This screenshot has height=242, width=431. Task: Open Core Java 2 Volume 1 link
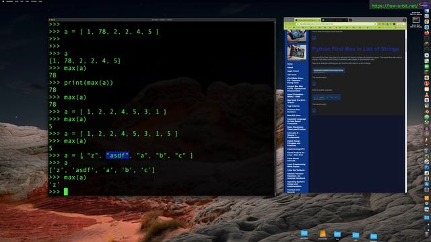[294, 135]
